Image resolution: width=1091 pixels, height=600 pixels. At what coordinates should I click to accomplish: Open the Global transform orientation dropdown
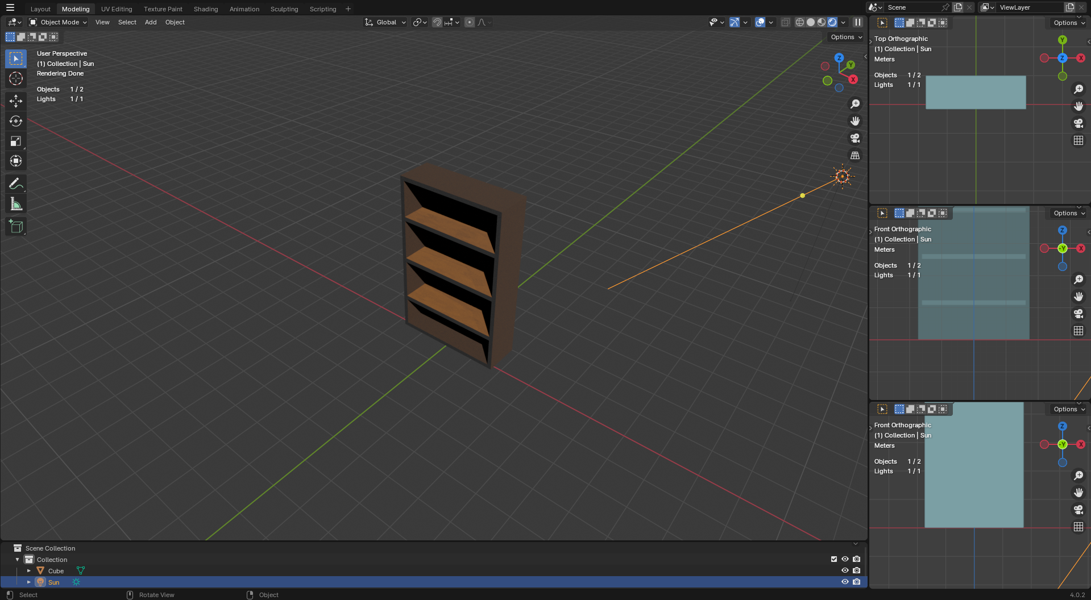click(386, 22)
